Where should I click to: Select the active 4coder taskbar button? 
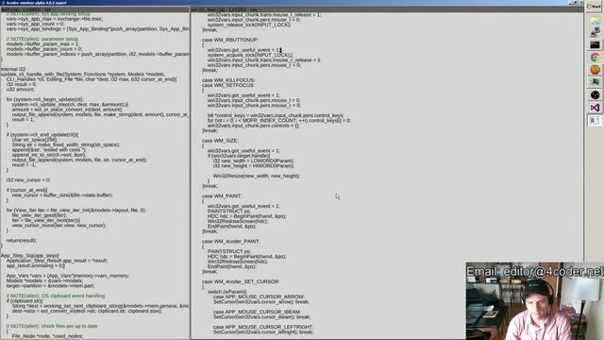point(595,120)
